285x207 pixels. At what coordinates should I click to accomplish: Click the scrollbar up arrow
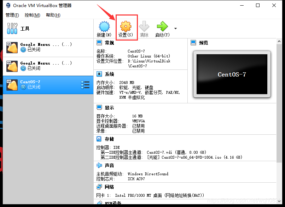(279, 41)
